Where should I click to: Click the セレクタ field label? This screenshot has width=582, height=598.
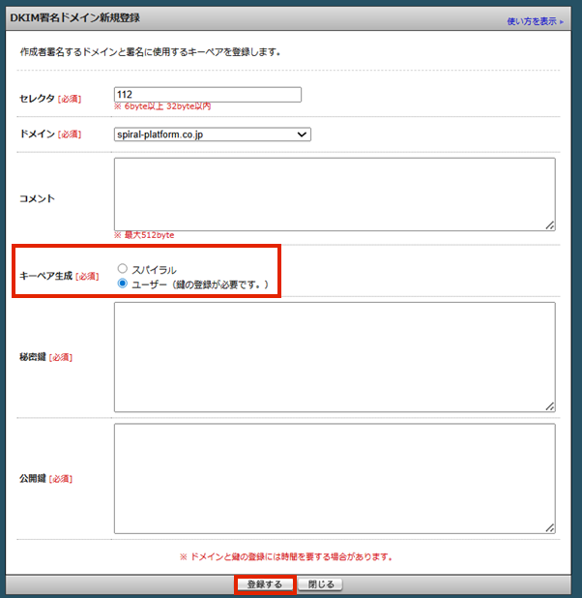coord(37,99)
